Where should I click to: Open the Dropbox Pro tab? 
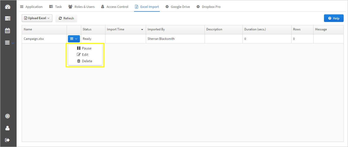(x=209, y=7)
